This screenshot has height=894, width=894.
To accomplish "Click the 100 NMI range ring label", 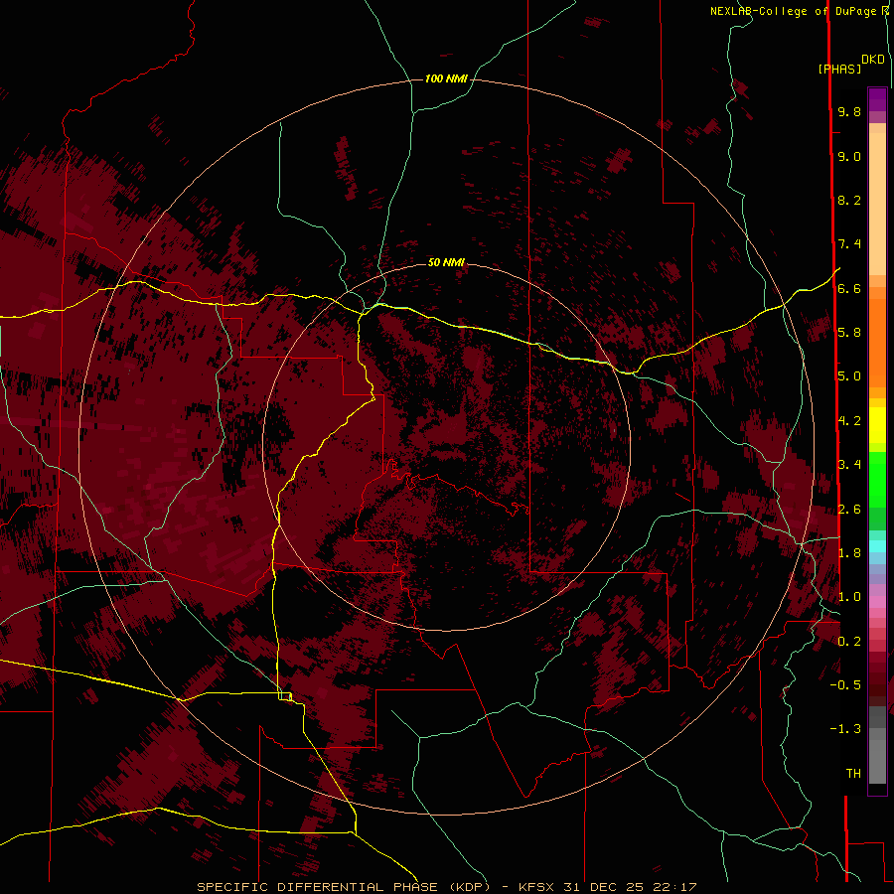I will [x=446, y=78].
